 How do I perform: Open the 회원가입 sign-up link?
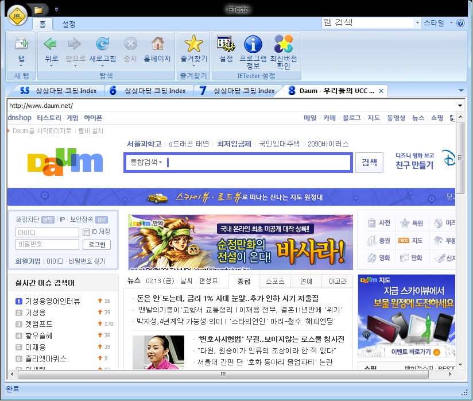28,261
